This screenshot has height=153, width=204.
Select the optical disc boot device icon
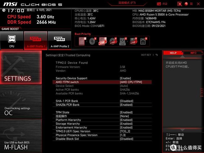pyautogui.click(x=93, y=41)
